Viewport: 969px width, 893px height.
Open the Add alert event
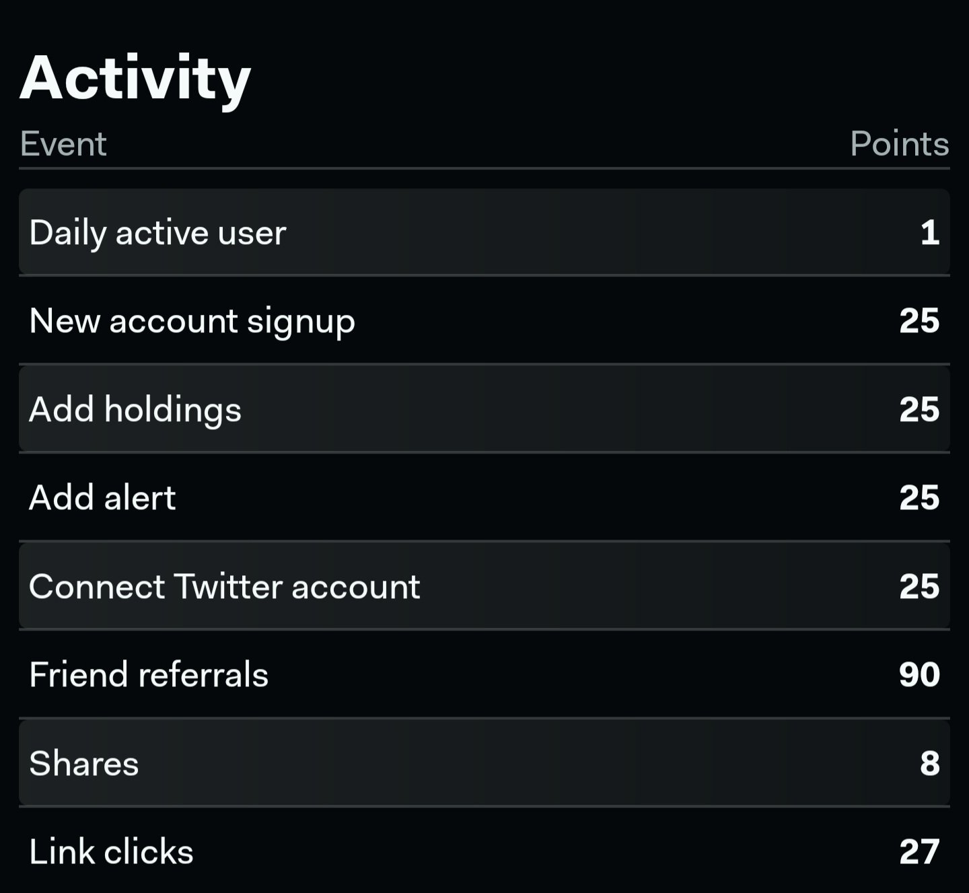tap(485, 497)
